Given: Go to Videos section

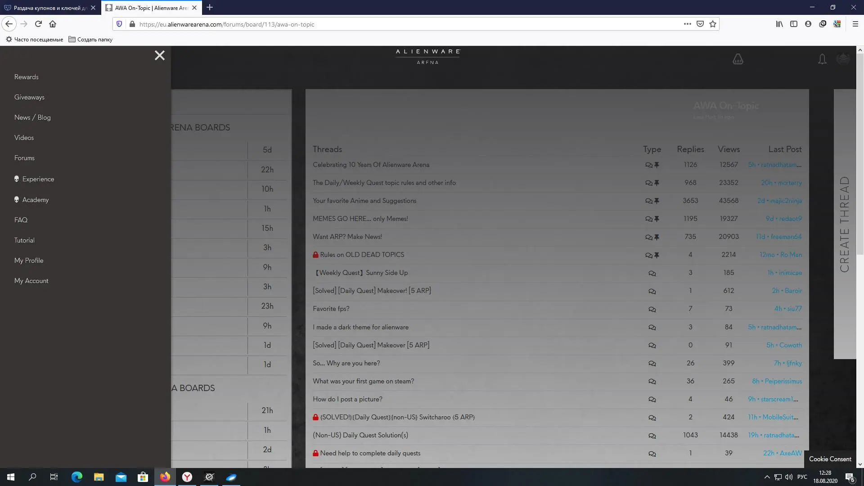Looking at the screenshot, I should coord(24,138).
